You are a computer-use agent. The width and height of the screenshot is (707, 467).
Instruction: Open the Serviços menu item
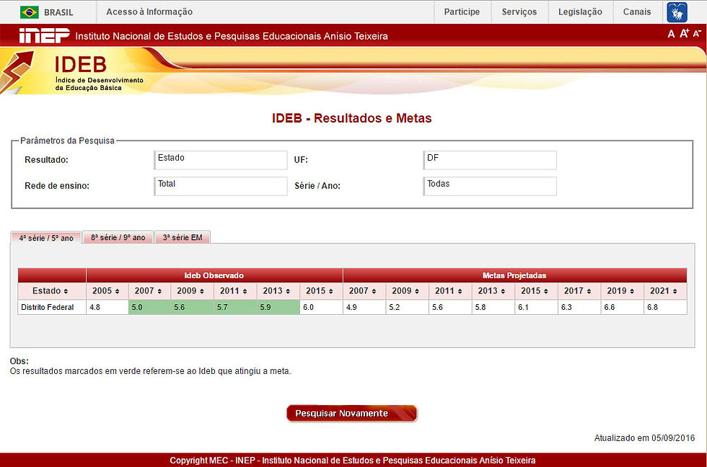point(519,12)
